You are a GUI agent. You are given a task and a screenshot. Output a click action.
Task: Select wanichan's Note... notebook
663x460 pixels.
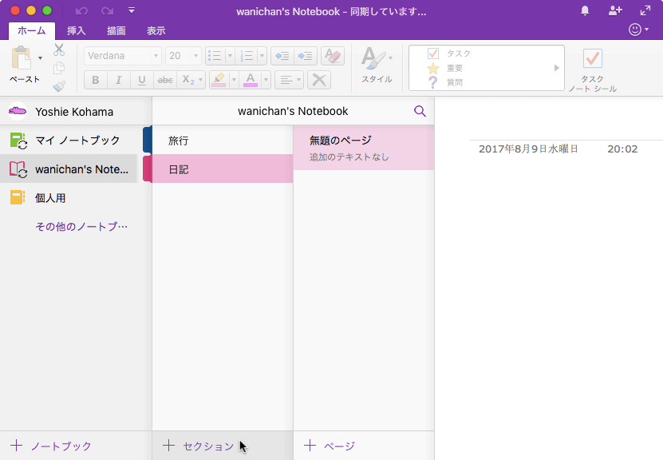point(69,169)
